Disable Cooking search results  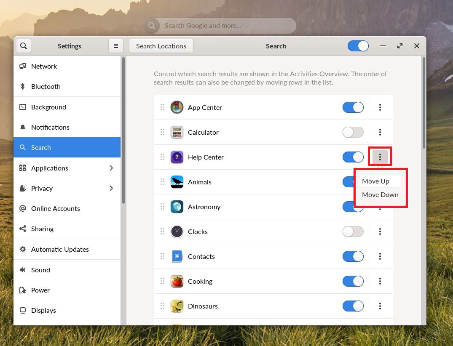353,281
